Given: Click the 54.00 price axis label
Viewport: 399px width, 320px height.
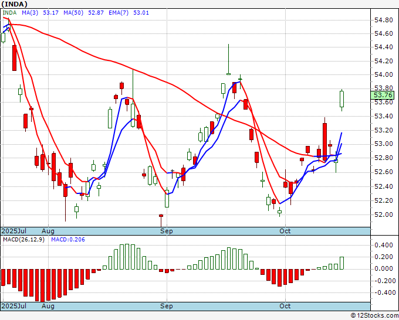Looking at the screenshot, I should (x=384, y=75).
